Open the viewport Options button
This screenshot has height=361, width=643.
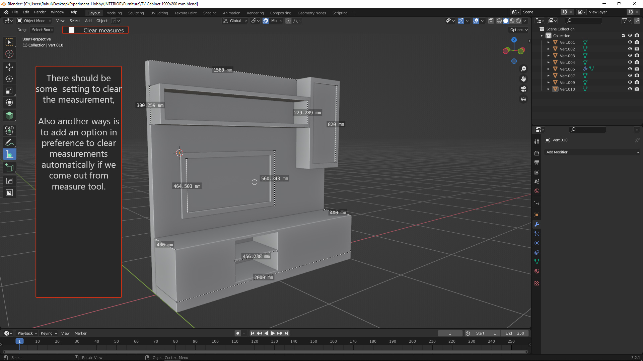[x=518, y=30]
